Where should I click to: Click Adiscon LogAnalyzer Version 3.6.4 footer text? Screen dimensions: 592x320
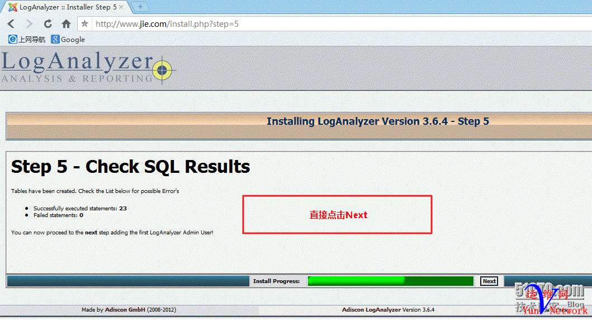click(388, 309)
